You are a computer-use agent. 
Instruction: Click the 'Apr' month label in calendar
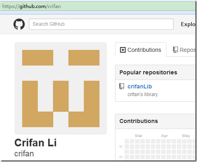(164, 136)
